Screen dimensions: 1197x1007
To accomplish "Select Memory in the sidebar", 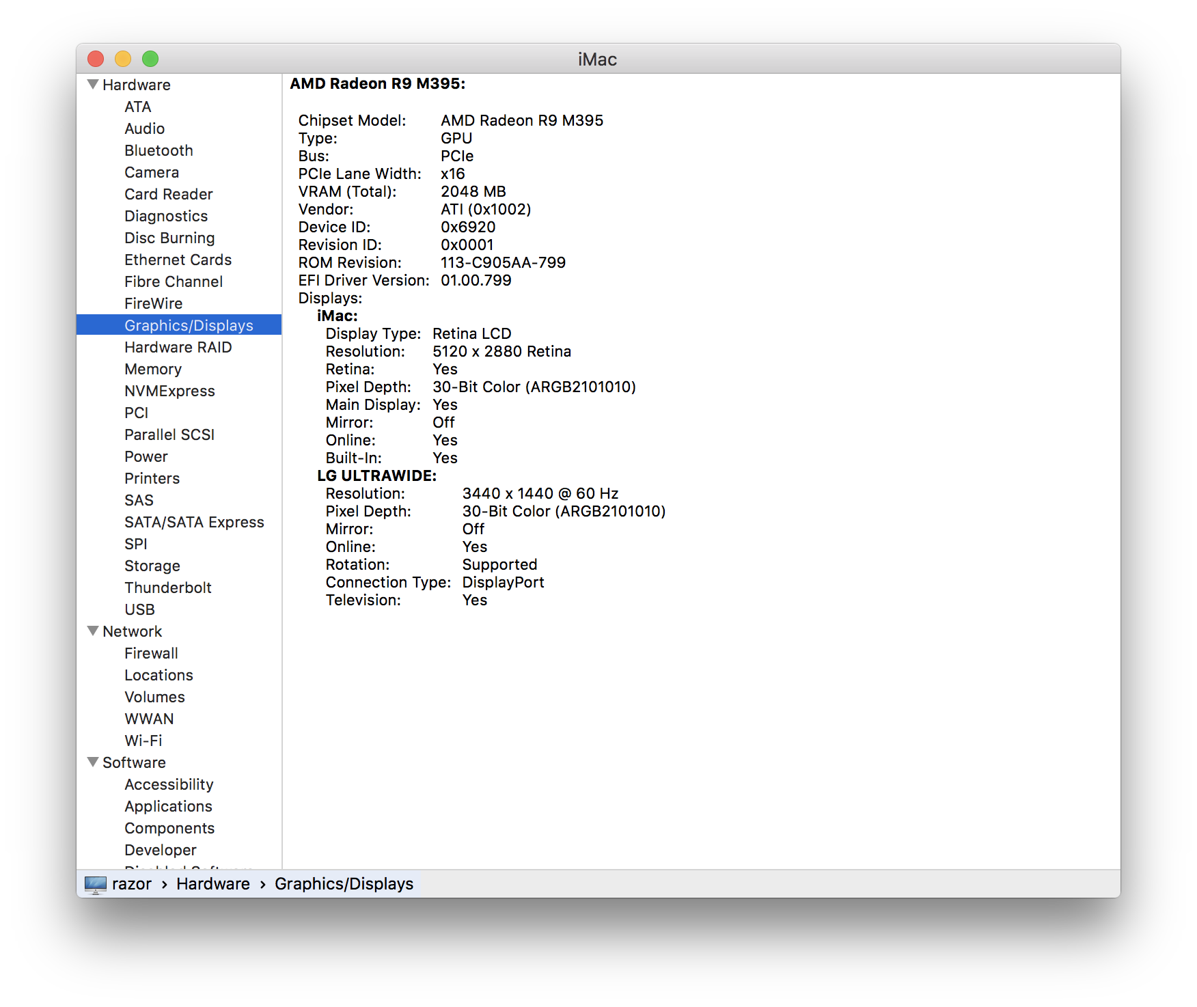I will [153, 369].
